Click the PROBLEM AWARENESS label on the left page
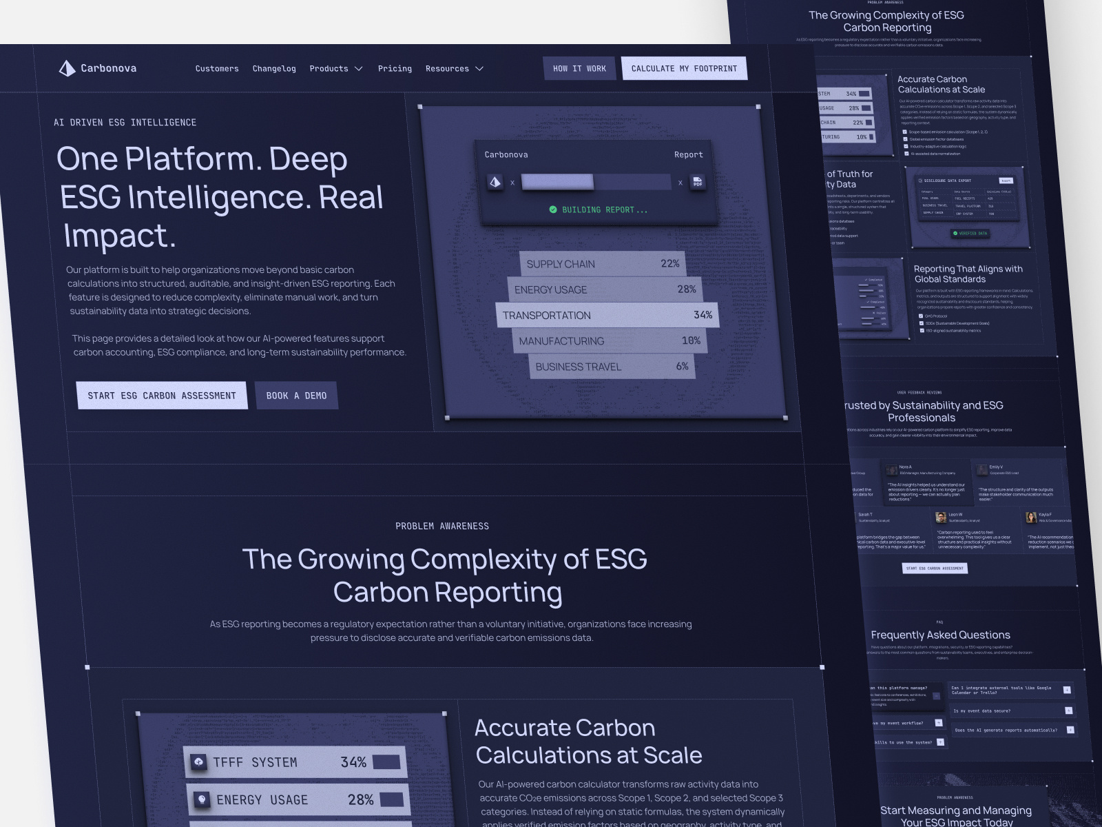1102x827 pixels. click(x=442, y=526)
